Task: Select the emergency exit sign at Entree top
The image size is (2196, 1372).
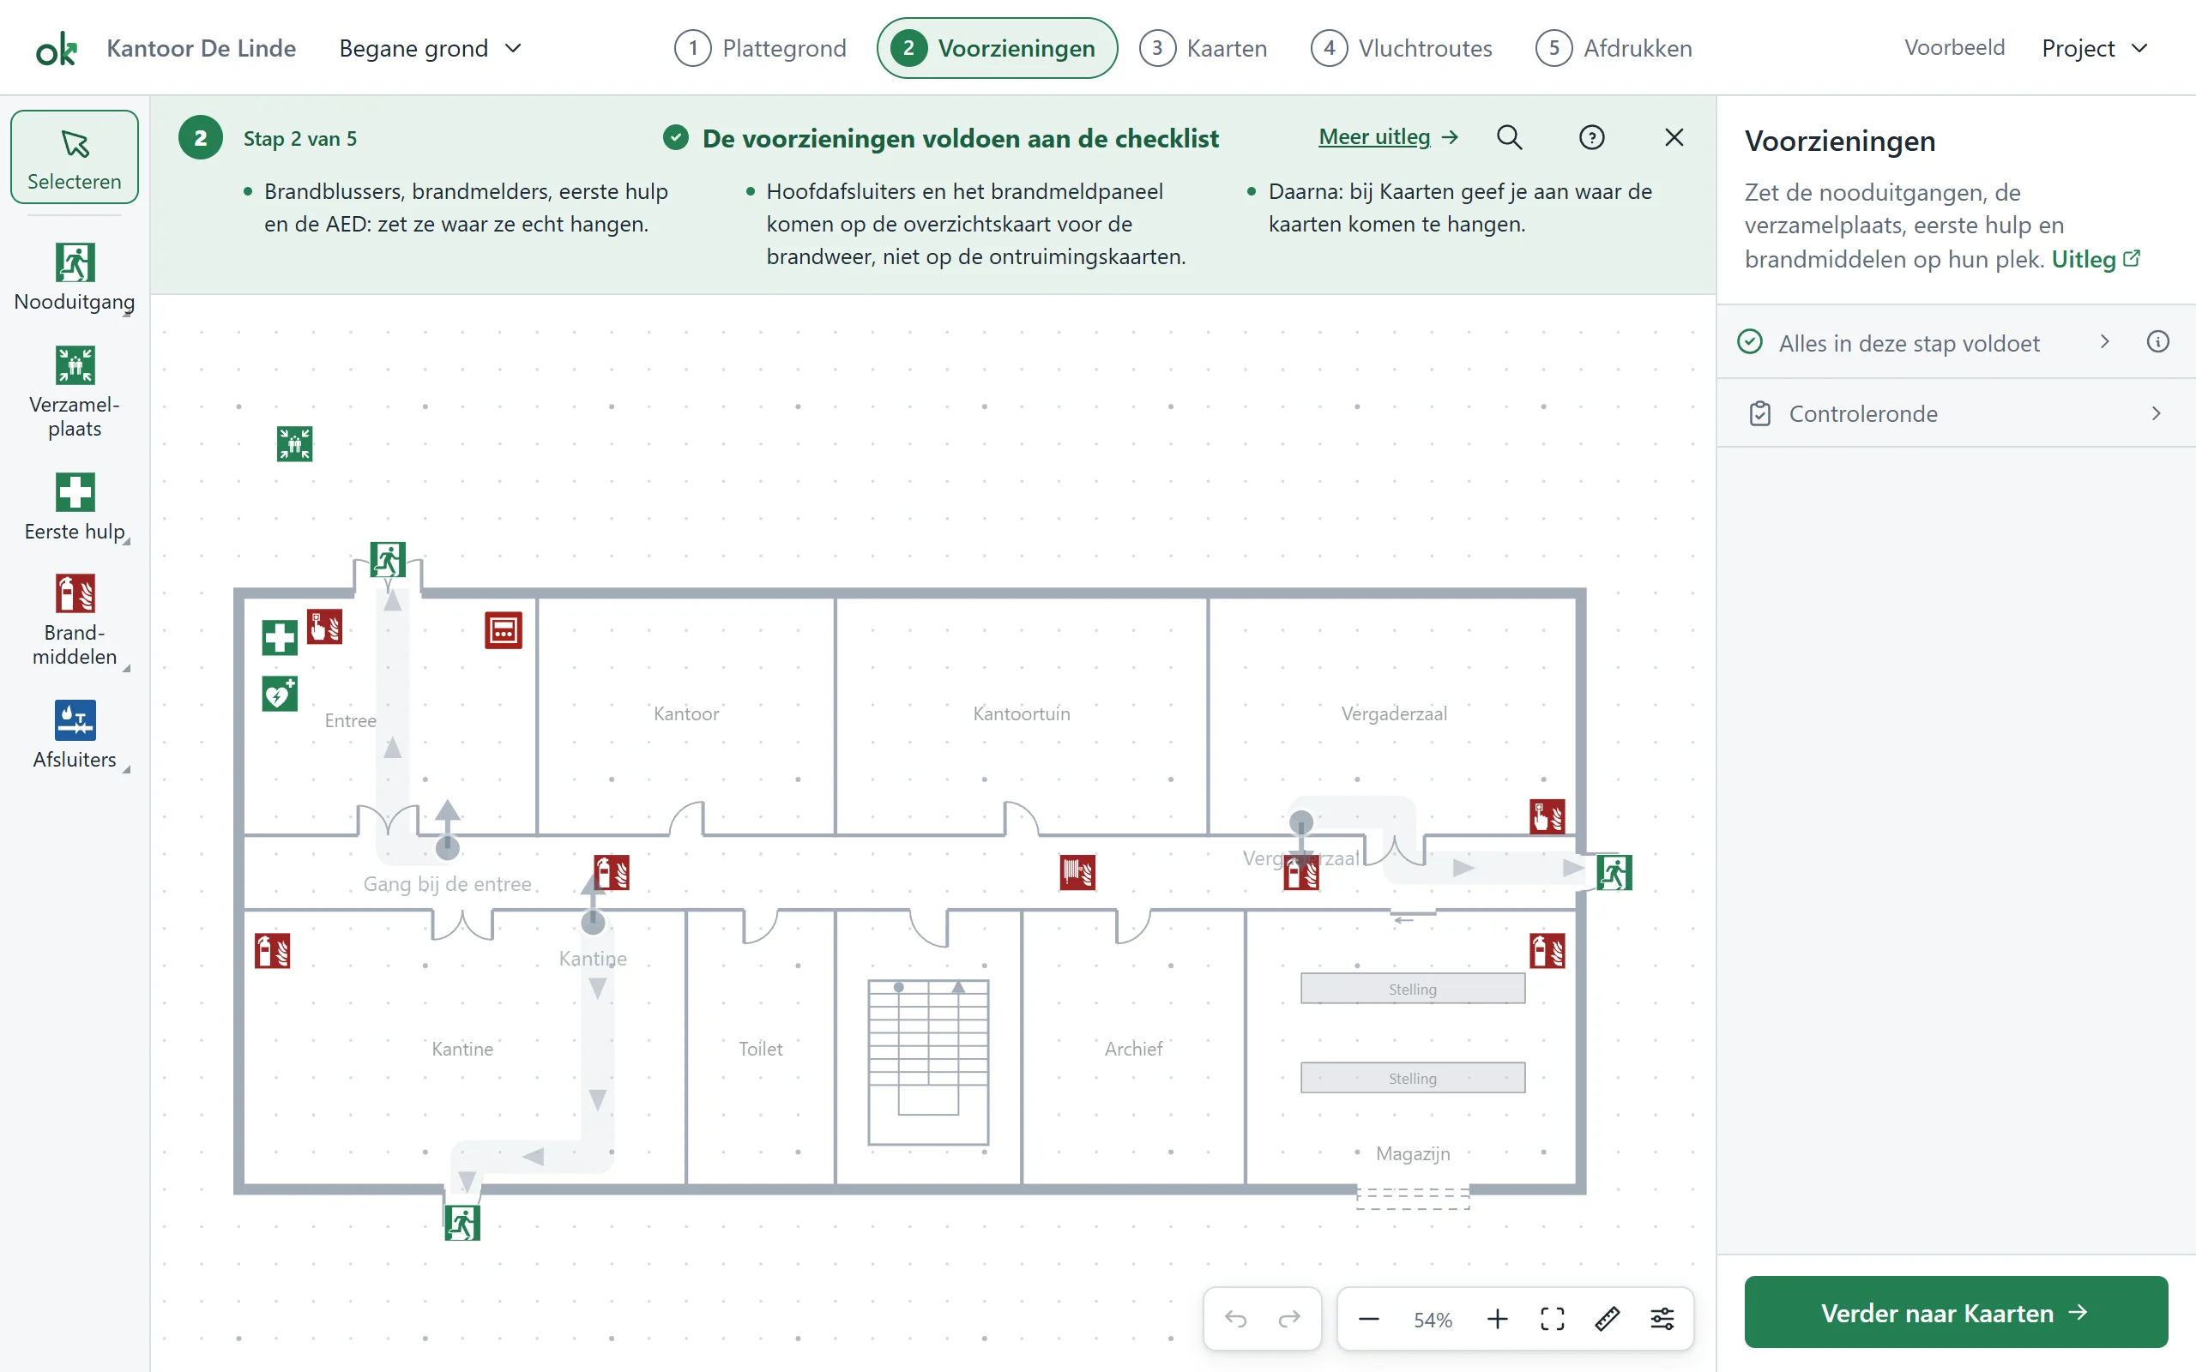Action: click(388, 560)
